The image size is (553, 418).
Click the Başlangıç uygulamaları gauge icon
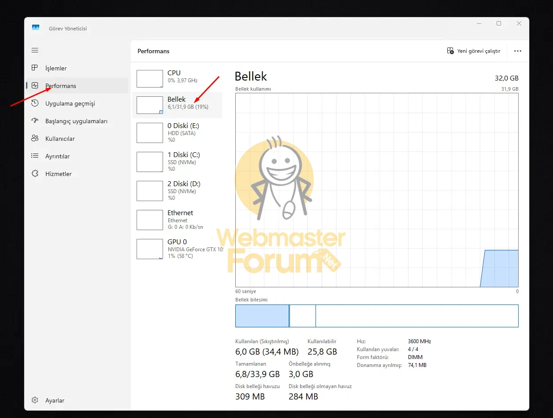click(x=35, y=121)
